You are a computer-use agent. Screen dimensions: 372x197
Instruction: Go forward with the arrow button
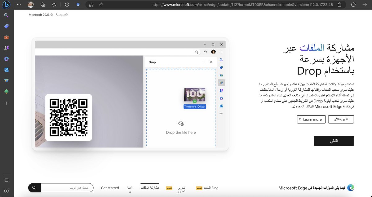(x=365, y=5)
